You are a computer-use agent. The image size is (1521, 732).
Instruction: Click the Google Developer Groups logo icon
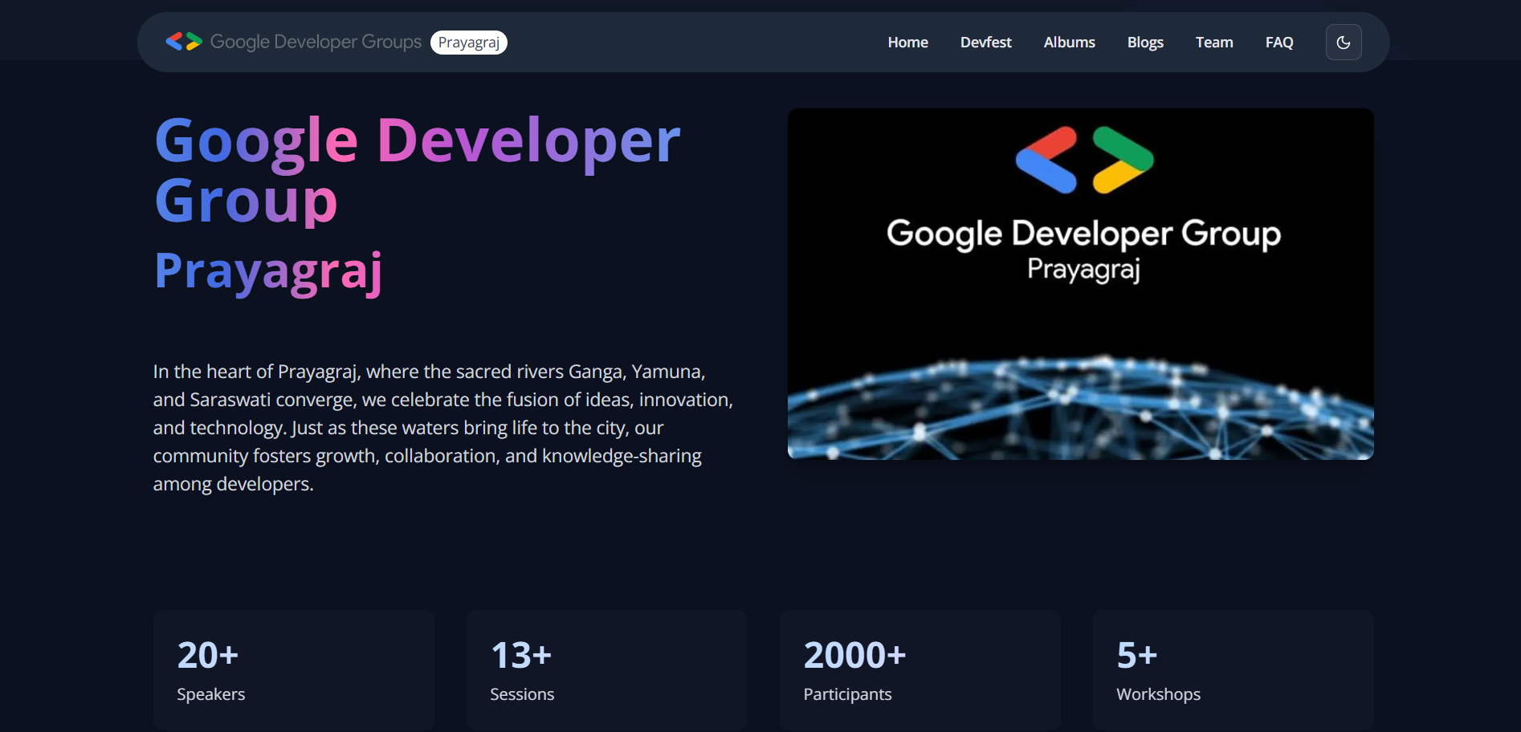coord(184,42)
